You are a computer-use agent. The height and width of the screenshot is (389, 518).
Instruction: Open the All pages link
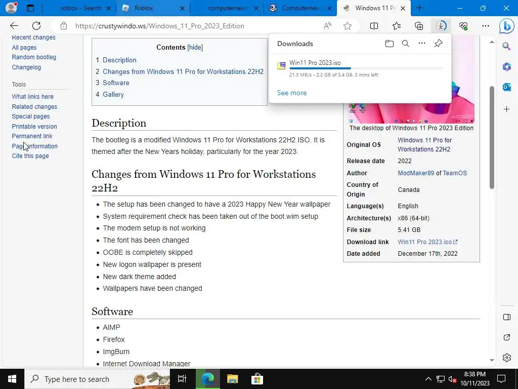point(24,47)
